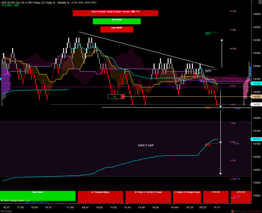Click the cyan 14117 price marker
This screenshot has width=262, height=213.
[x=256, y=139]
